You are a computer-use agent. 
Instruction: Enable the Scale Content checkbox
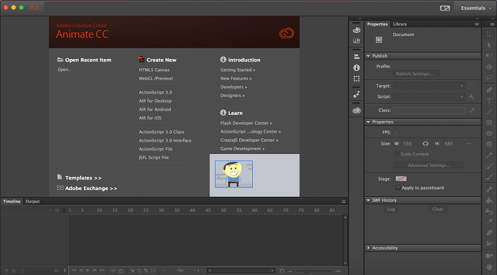tap(396, 154)
